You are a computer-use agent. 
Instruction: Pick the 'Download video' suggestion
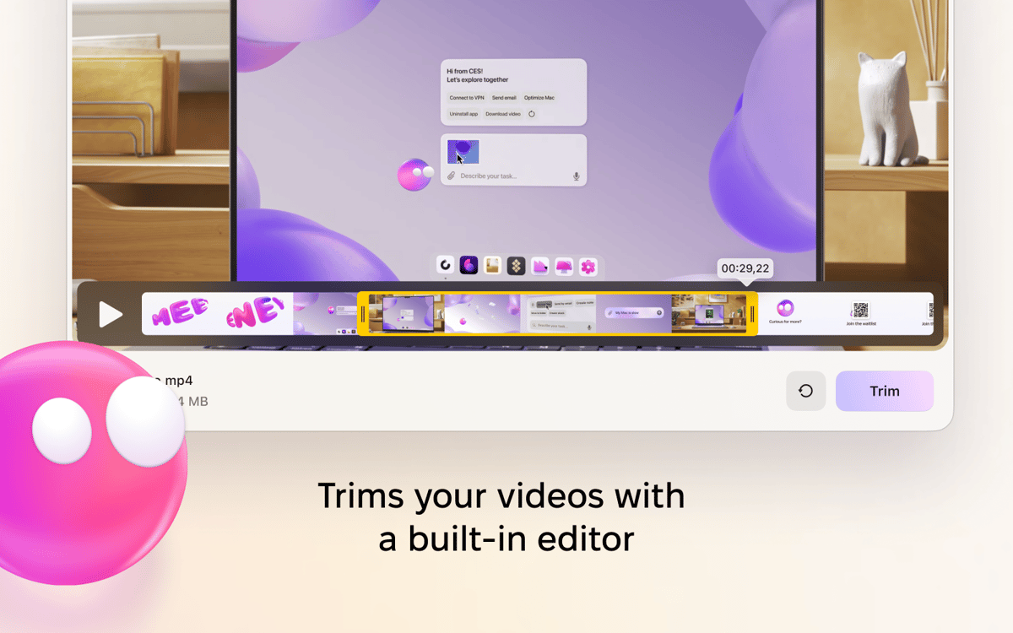(503, 114)
